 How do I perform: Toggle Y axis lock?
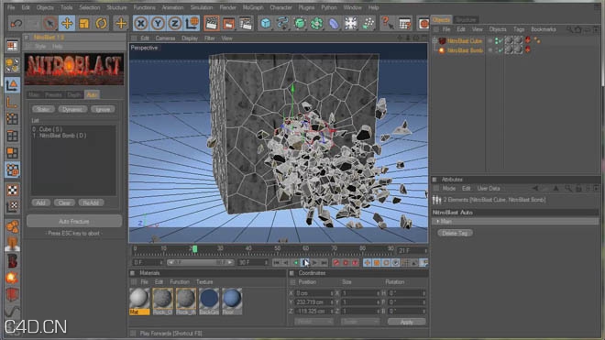158,24
